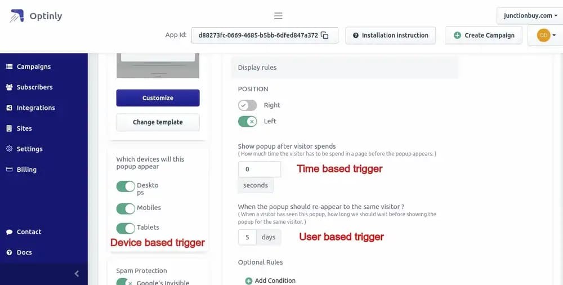Viewport: 563px width, 285px height.
Task: Click the 'days' unit label
Action: point(269,237)
